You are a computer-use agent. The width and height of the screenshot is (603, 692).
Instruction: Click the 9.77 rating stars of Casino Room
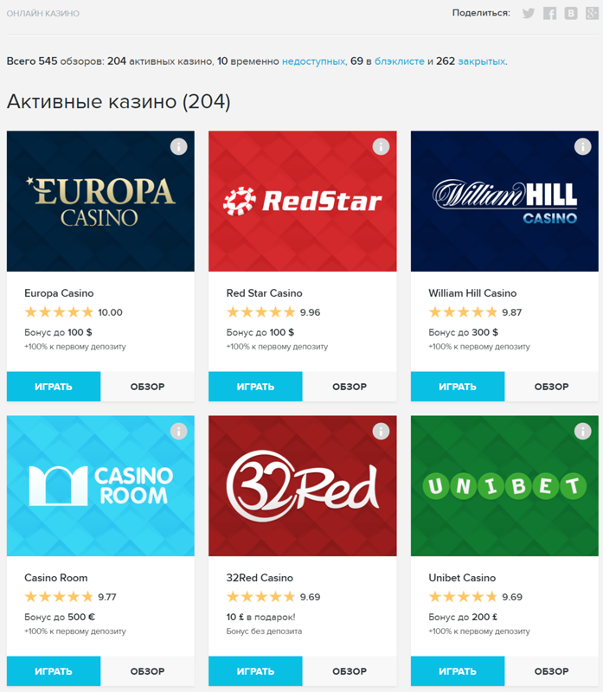59,597
